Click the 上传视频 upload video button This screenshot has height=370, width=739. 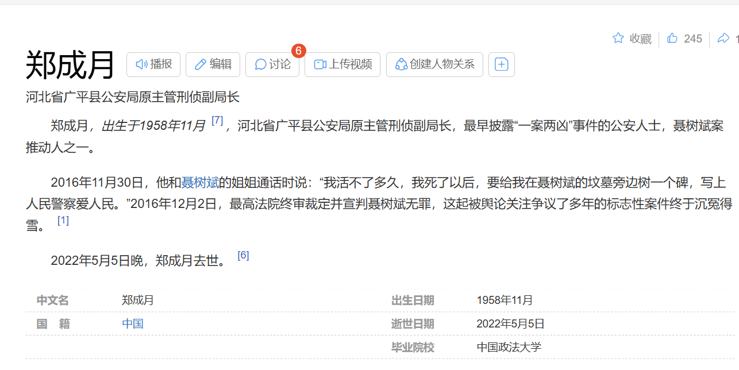pyautogui.click(x=342, y=64)
